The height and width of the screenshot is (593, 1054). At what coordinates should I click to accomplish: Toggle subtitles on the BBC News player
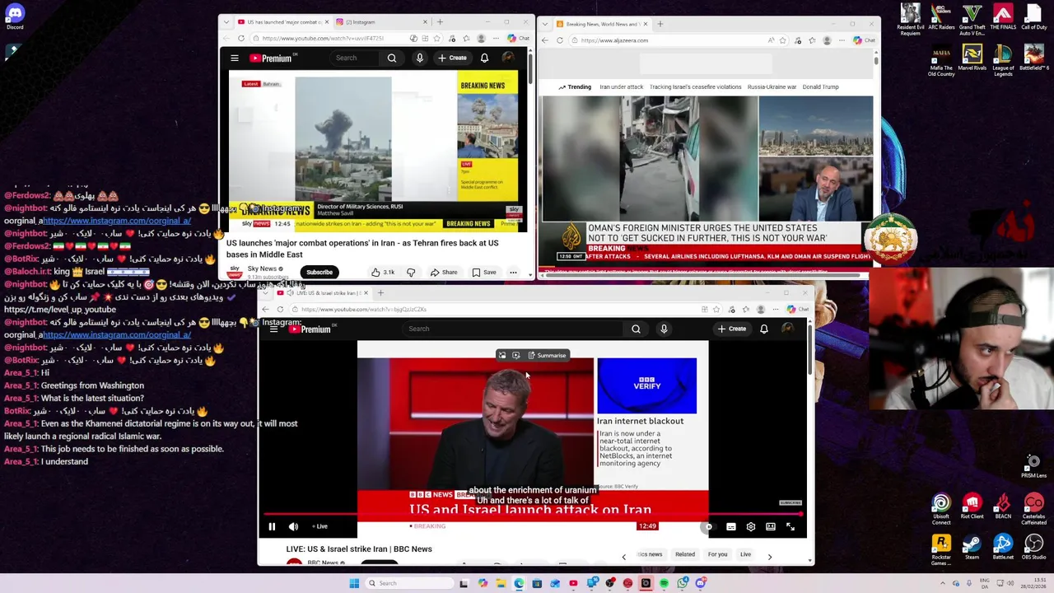coord(731,526)
